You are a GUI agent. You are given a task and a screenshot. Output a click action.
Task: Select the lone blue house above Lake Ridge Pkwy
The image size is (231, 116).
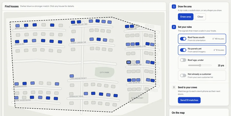72,76
